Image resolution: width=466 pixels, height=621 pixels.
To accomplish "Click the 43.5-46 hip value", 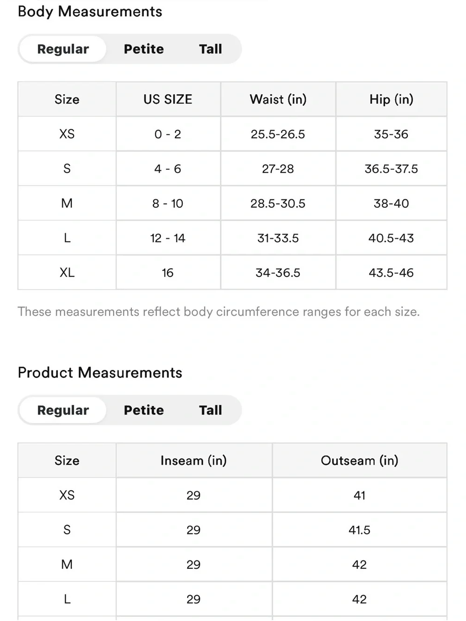I will (391, 273).
